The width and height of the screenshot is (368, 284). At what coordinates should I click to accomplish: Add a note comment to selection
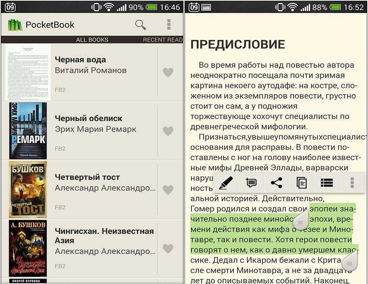tap(251, 183)
